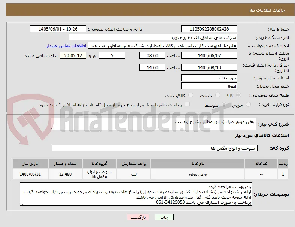Click the روغن موتور table cell

click(x=198, y=174)
